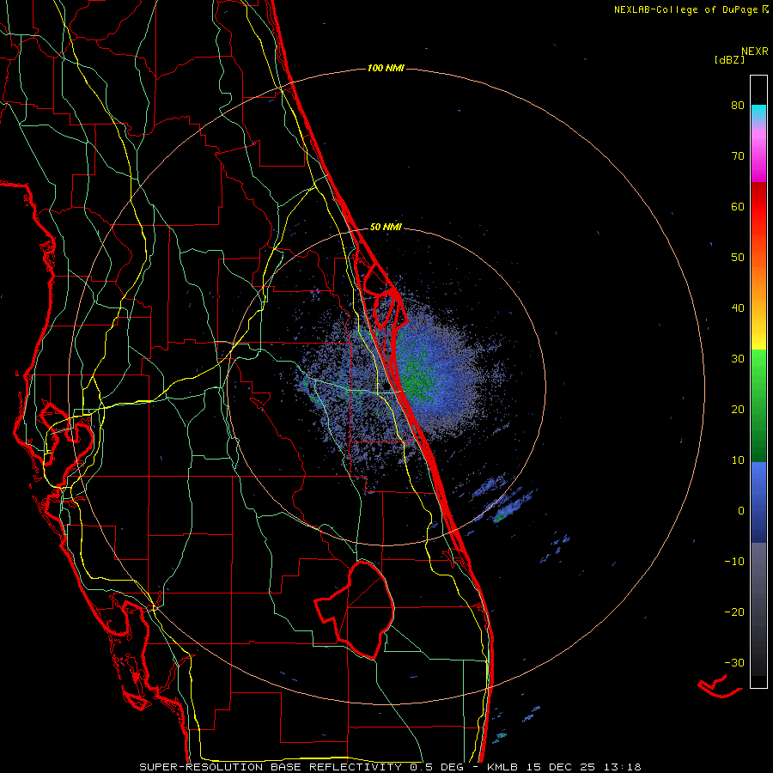Click the 80 value on the dBZ scale
Viewport: 773px width, 773px height.
coord(738,106)
